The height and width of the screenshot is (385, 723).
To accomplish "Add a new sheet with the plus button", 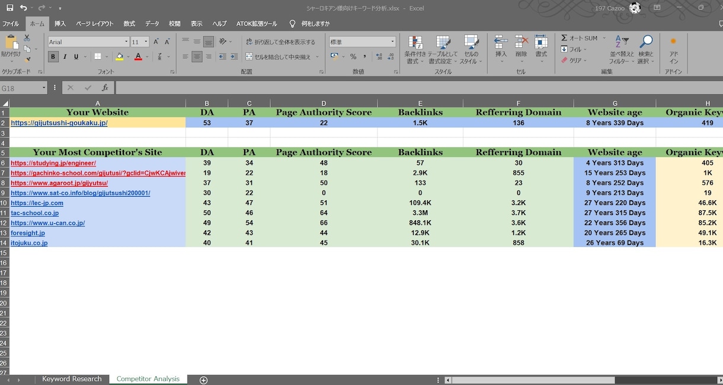I will pyautogui.click(x=203, y=380).
